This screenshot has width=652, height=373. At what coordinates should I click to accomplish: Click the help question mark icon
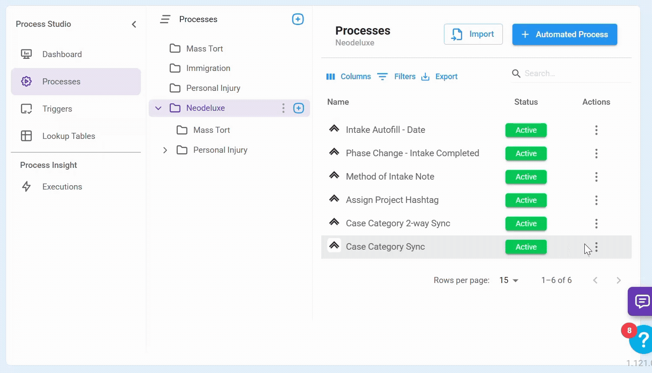pos(643,340)
